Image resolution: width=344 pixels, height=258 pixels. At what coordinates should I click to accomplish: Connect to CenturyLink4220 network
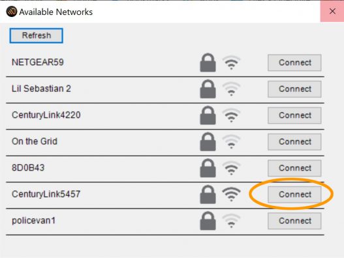click(294, 115)
